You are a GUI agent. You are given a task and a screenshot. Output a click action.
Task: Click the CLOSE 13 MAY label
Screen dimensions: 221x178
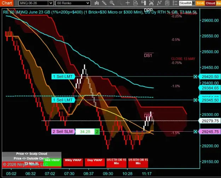click(x=183, y=59)
